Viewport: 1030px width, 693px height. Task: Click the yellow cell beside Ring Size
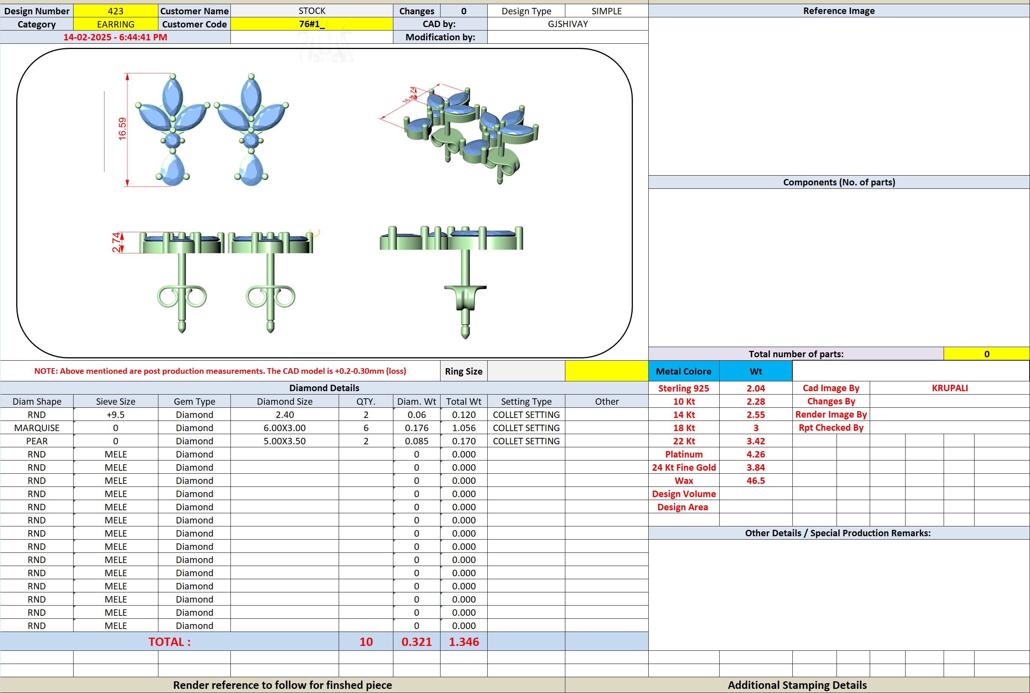point(606,371)
